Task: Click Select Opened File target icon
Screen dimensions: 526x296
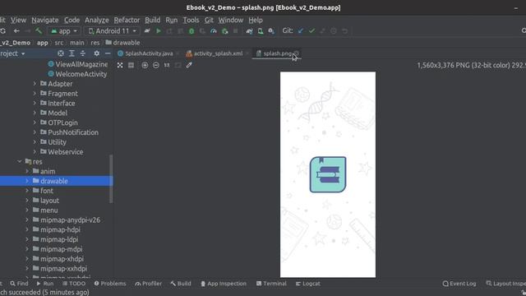Action: pyautogui.click(x=60, y=53)
